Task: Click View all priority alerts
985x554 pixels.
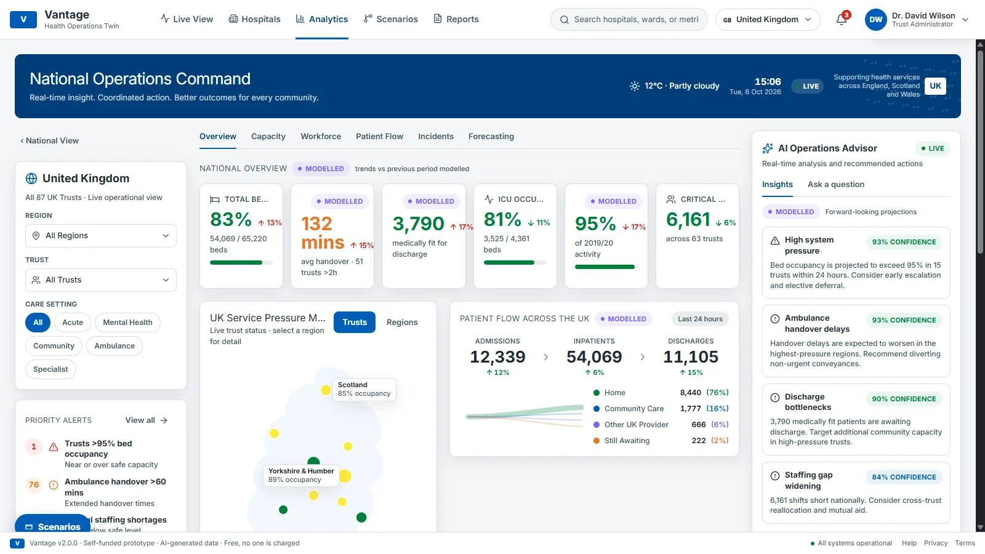Action: pyautogui.click(x=147, y=420)
